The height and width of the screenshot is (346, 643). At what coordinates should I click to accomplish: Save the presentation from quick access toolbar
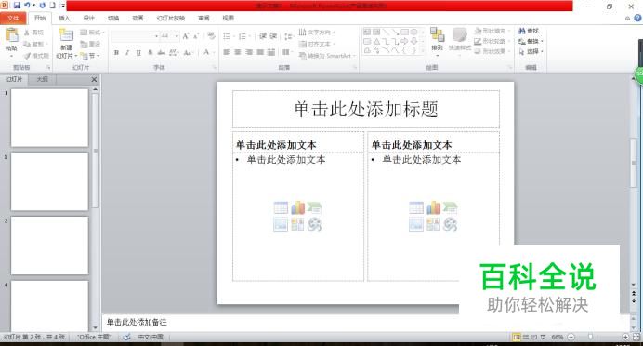point(17,6)
